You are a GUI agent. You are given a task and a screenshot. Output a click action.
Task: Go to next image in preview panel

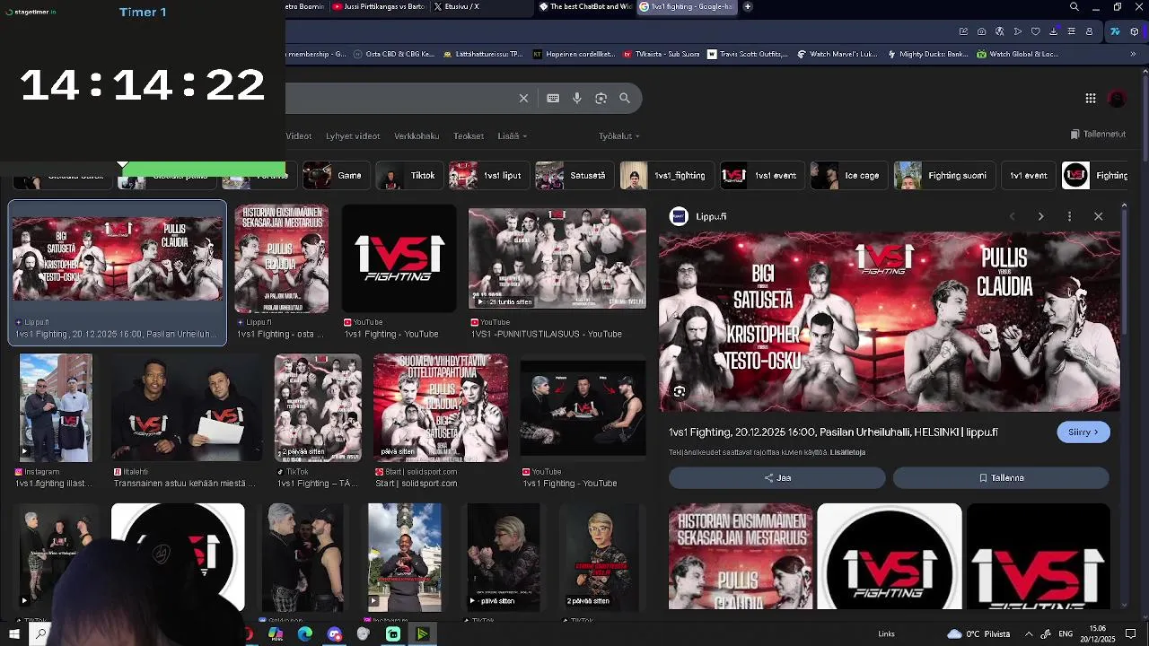point(1040,216)
